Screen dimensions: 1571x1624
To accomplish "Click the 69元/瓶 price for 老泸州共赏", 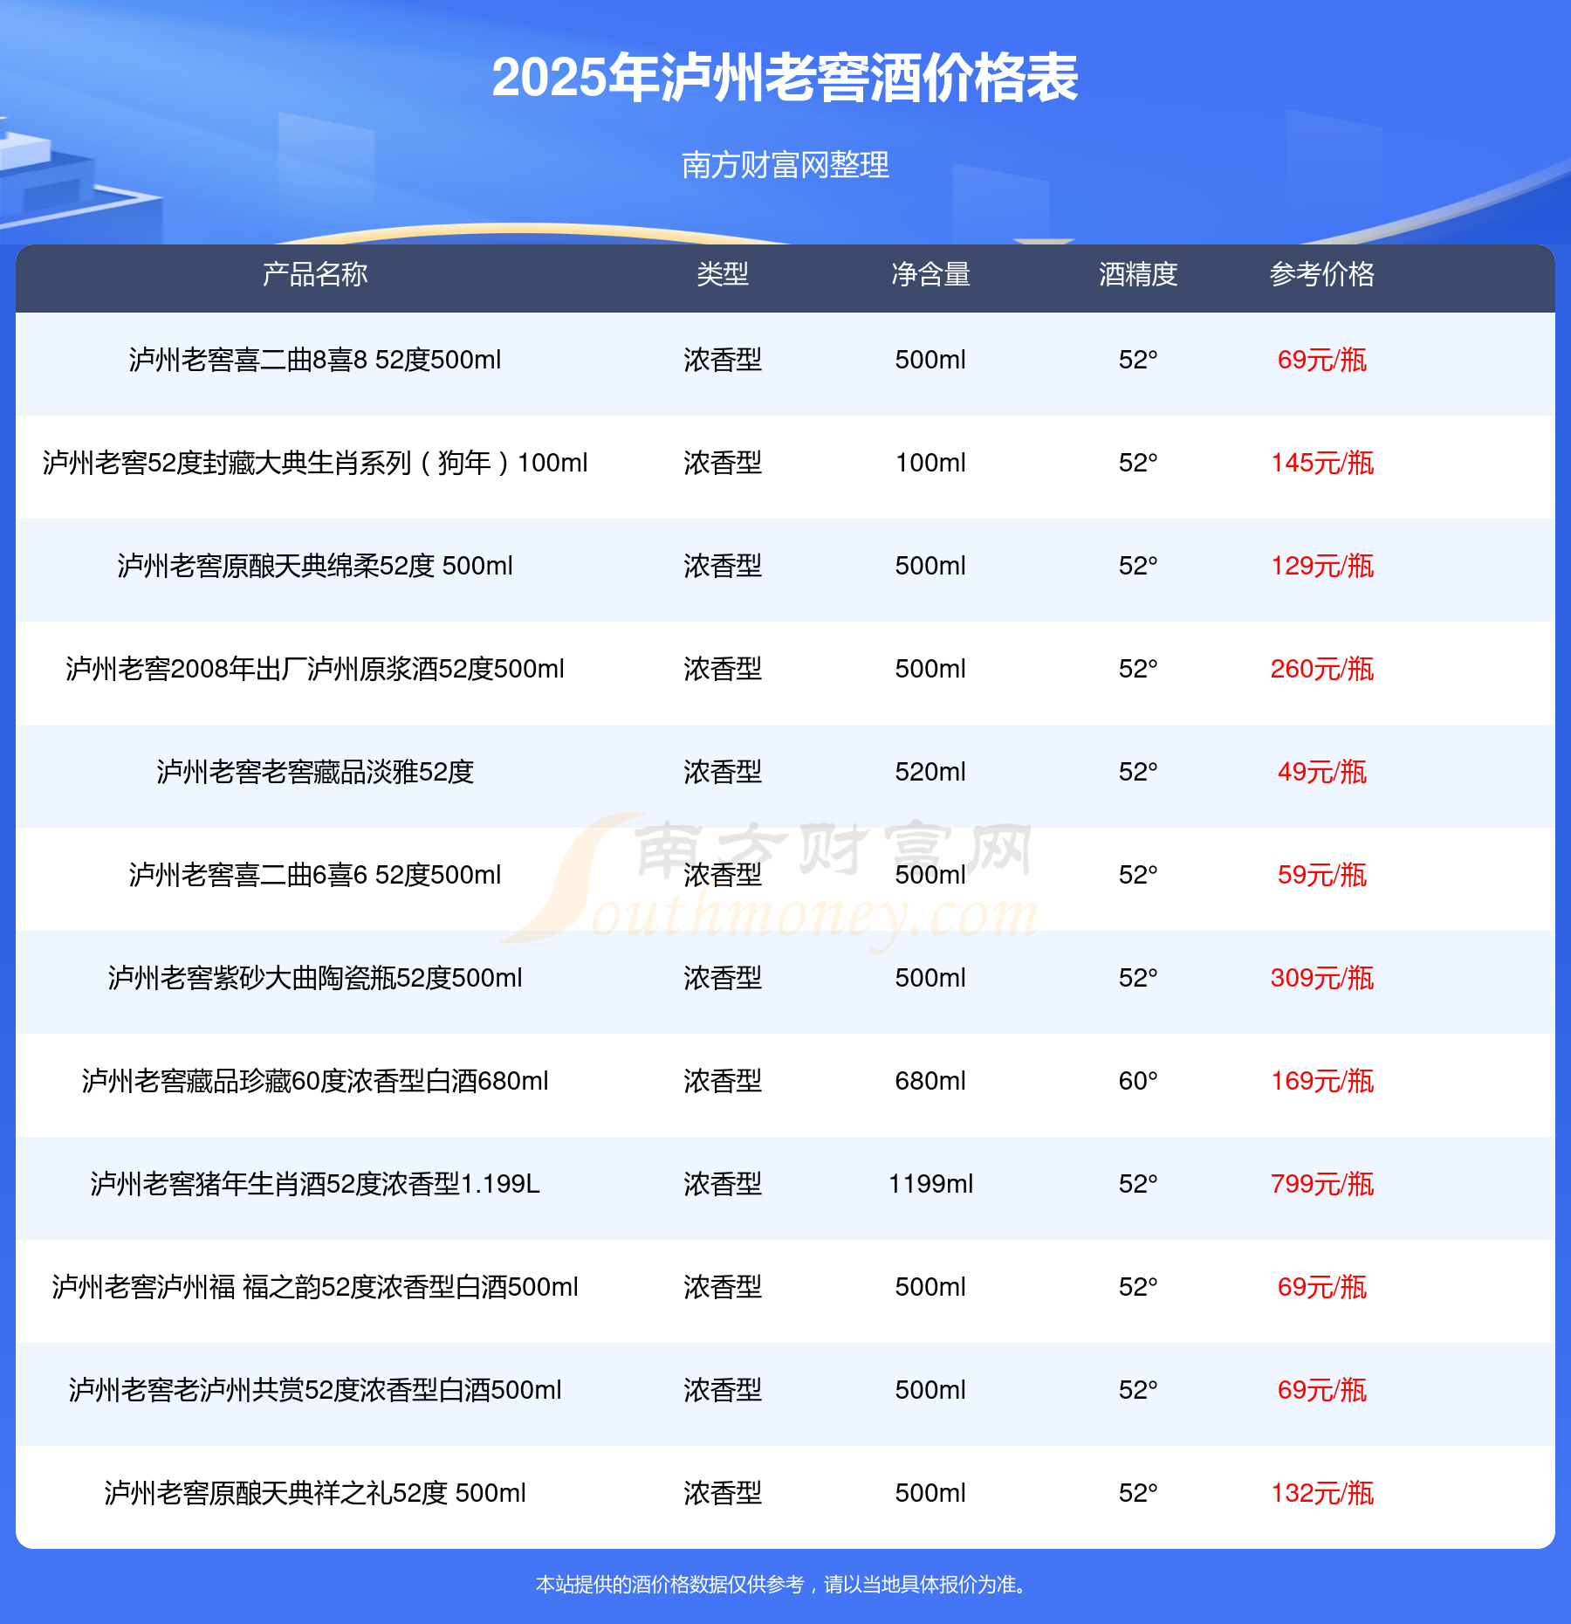I will point(1322,1390).
